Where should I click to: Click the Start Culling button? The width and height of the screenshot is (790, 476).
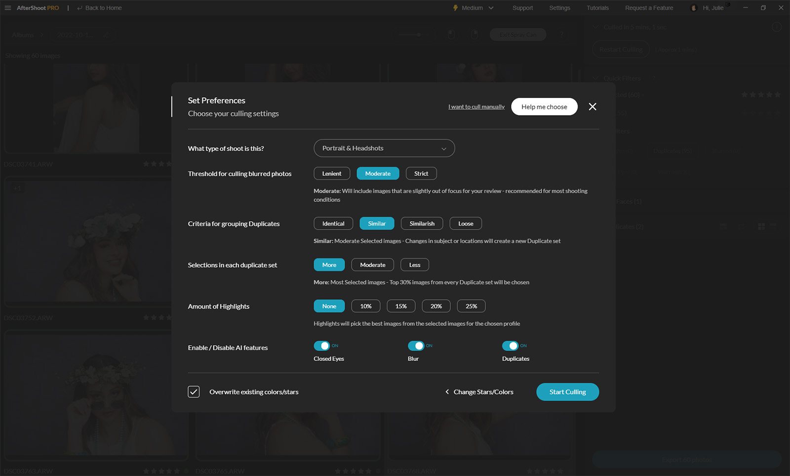567,392
